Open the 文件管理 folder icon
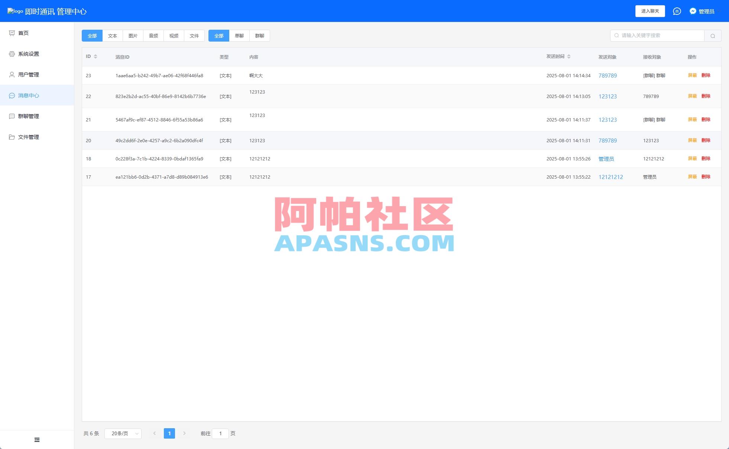This screenshot has width=729, height=449. coord(12,137)
